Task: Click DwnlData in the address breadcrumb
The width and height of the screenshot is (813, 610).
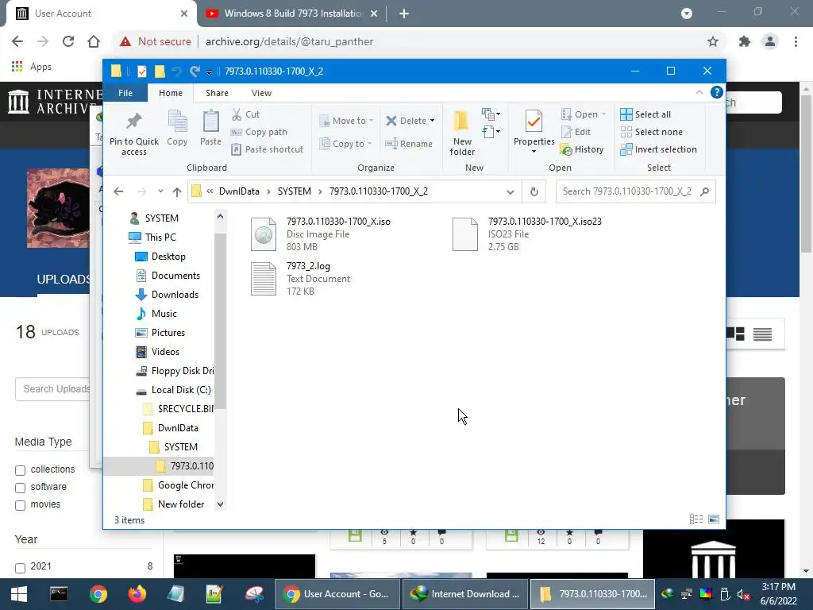Action: click(x=239, y=191)
